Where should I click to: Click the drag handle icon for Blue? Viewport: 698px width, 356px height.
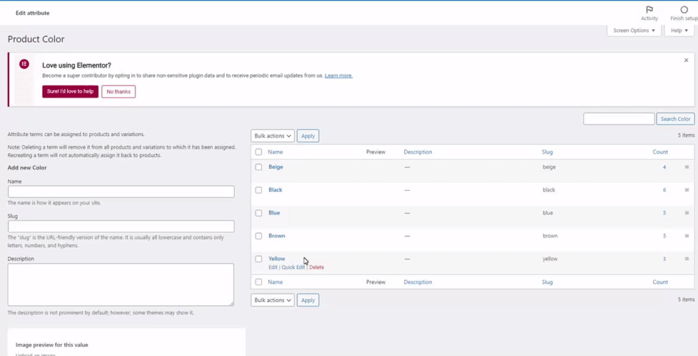687,213
